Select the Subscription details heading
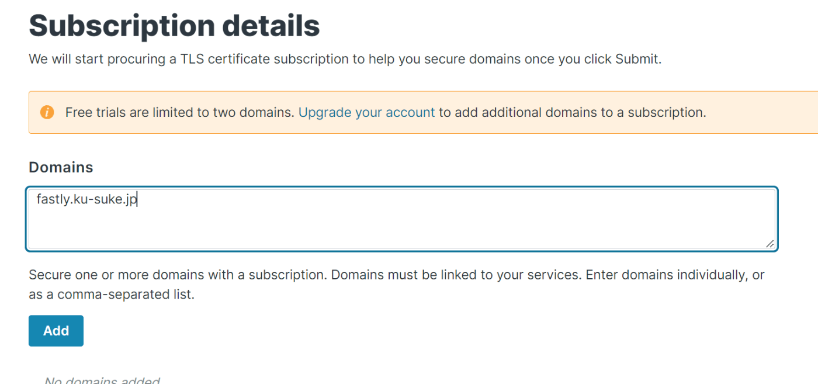818x384 pixels. click(174, 25)
